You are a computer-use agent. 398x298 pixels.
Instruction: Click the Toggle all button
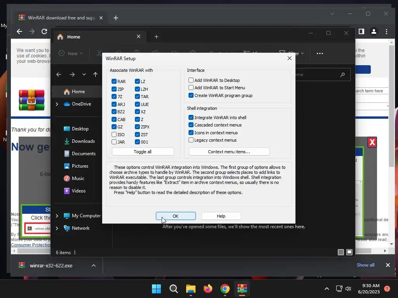click(143, 152)
